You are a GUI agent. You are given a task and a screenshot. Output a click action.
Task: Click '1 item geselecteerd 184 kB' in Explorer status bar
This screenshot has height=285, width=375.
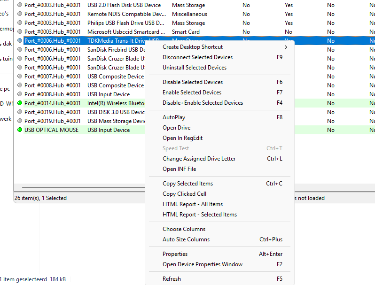(33, 279)
